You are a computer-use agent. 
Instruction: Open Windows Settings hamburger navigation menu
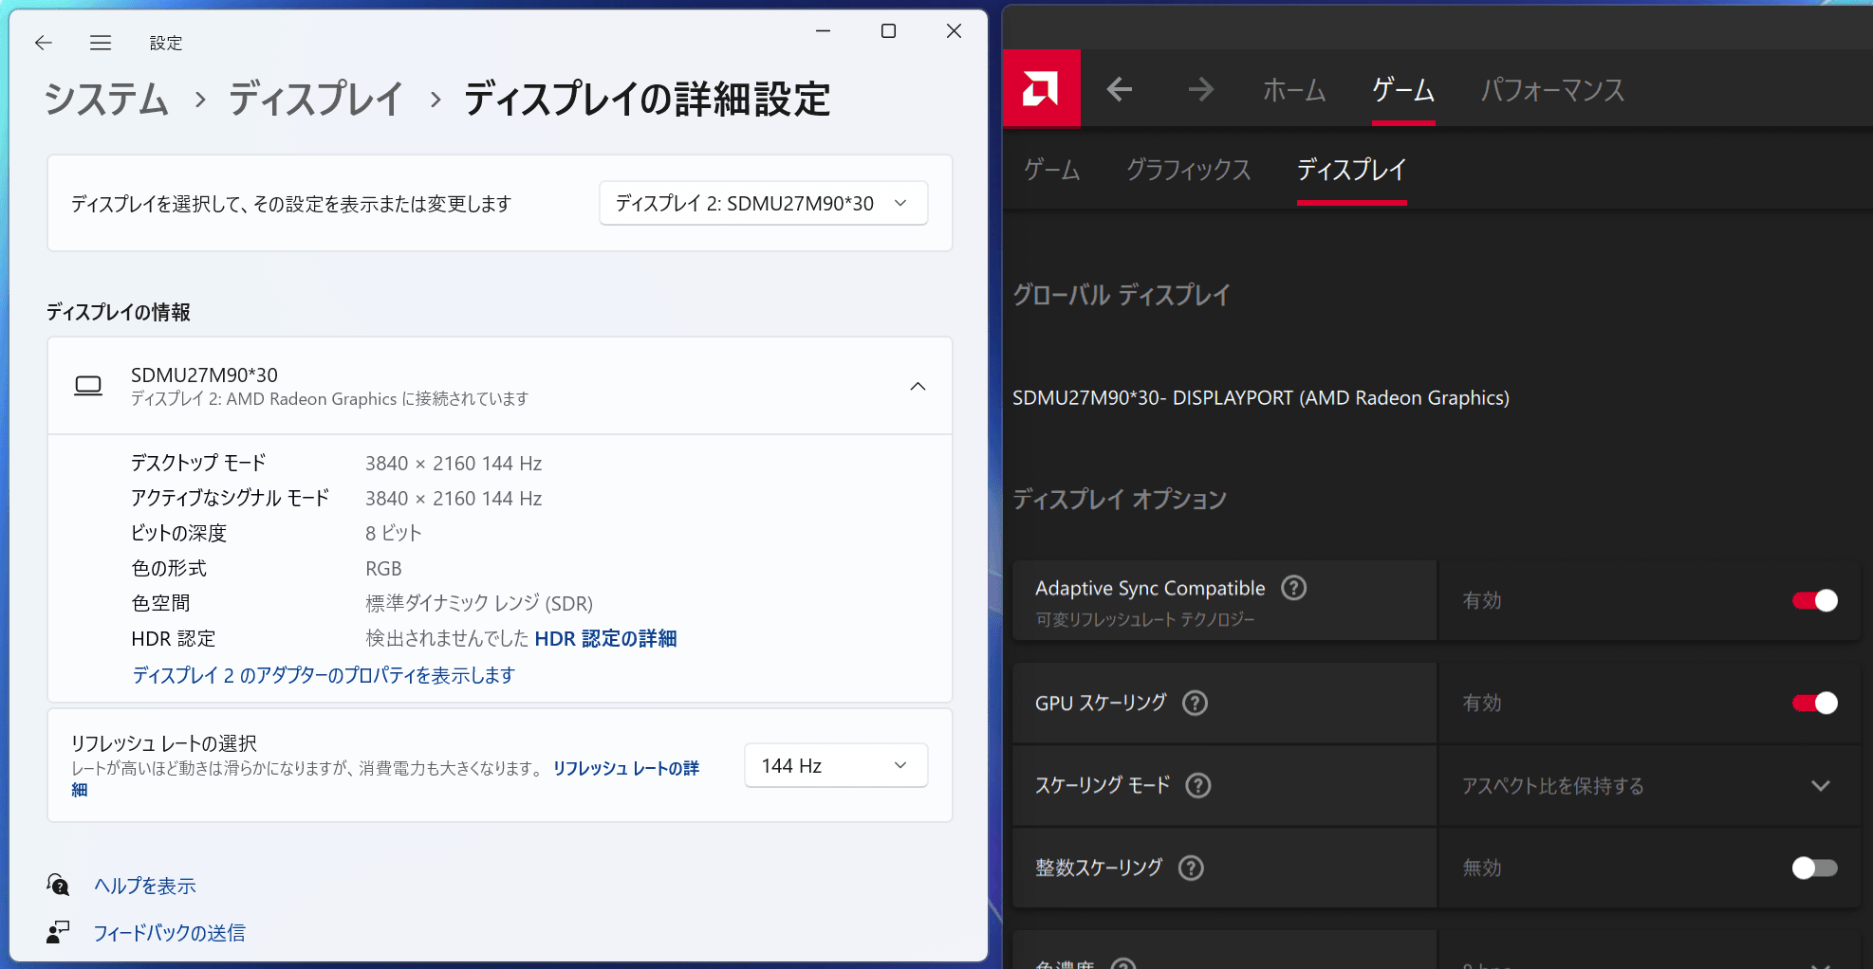101,43
